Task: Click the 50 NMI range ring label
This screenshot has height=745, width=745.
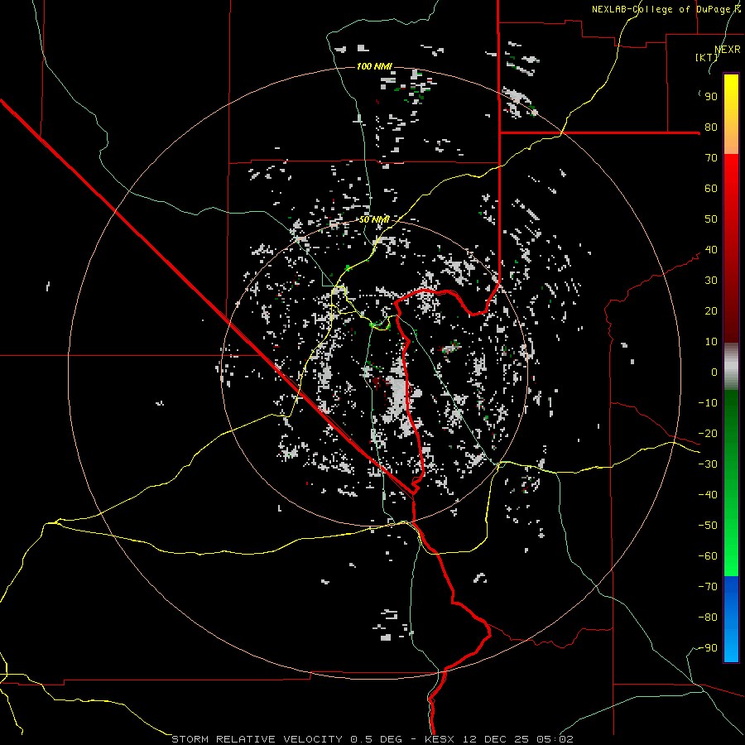Action: tap(374, 219)
